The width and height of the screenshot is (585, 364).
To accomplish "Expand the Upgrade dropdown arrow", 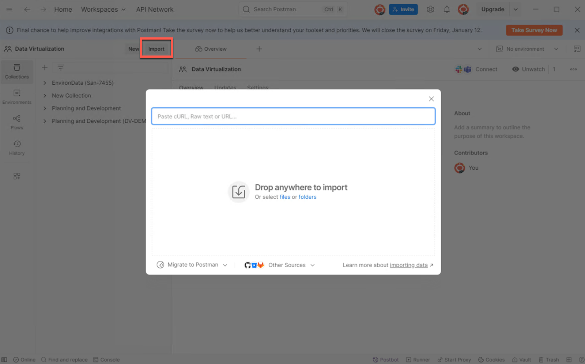I will 516,9.
